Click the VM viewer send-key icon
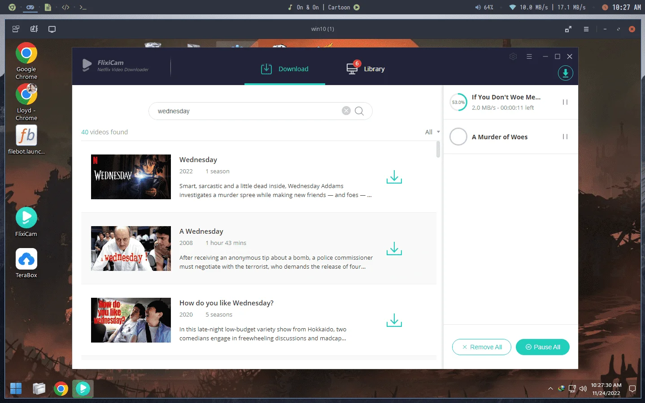 coord(34,29)
